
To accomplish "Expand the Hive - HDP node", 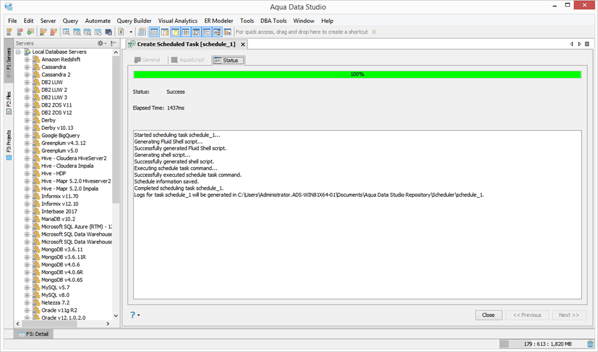I will [27, 174].
